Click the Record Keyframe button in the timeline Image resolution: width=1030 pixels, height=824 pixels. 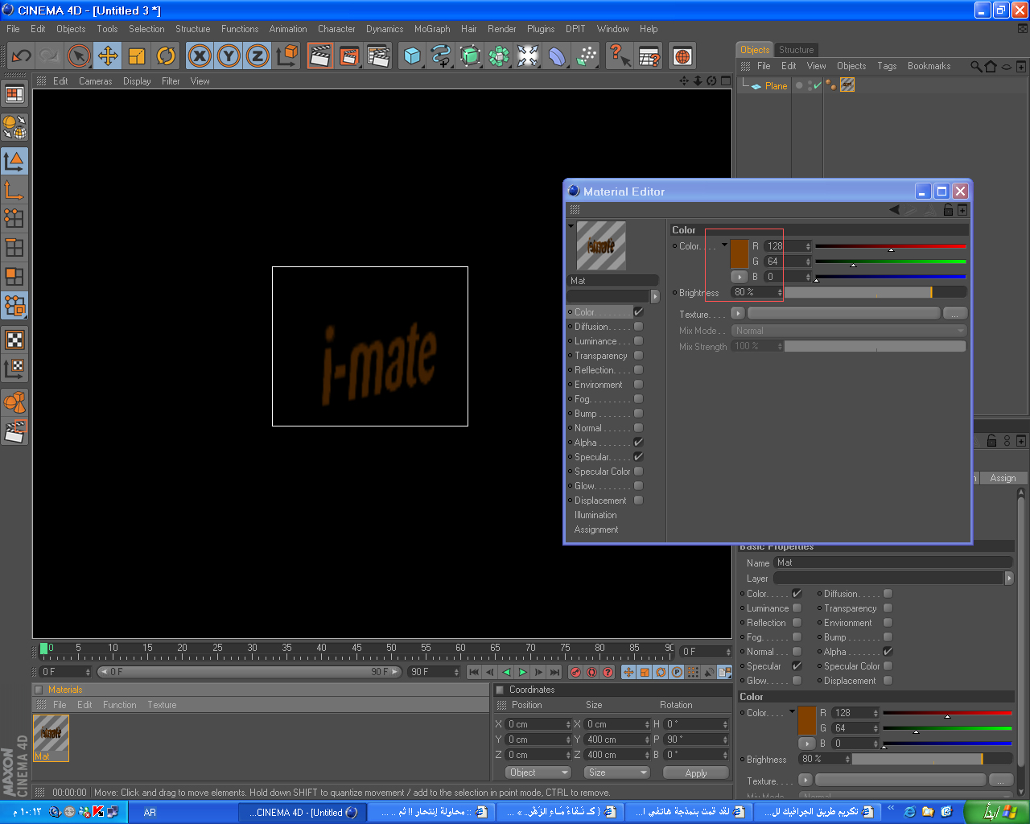(x=575, y=672)
